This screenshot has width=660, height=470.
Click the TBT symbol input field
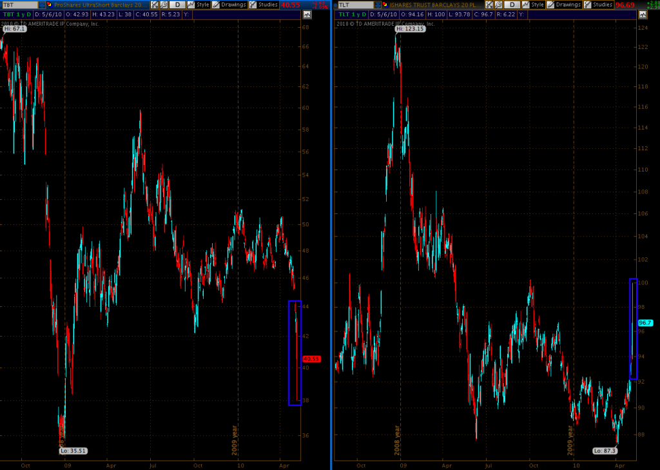click(x=19, y=5)
